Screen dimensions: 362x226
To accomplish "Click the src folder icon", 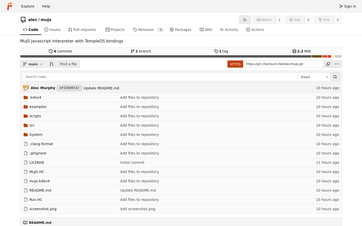I will pos(26,125).
